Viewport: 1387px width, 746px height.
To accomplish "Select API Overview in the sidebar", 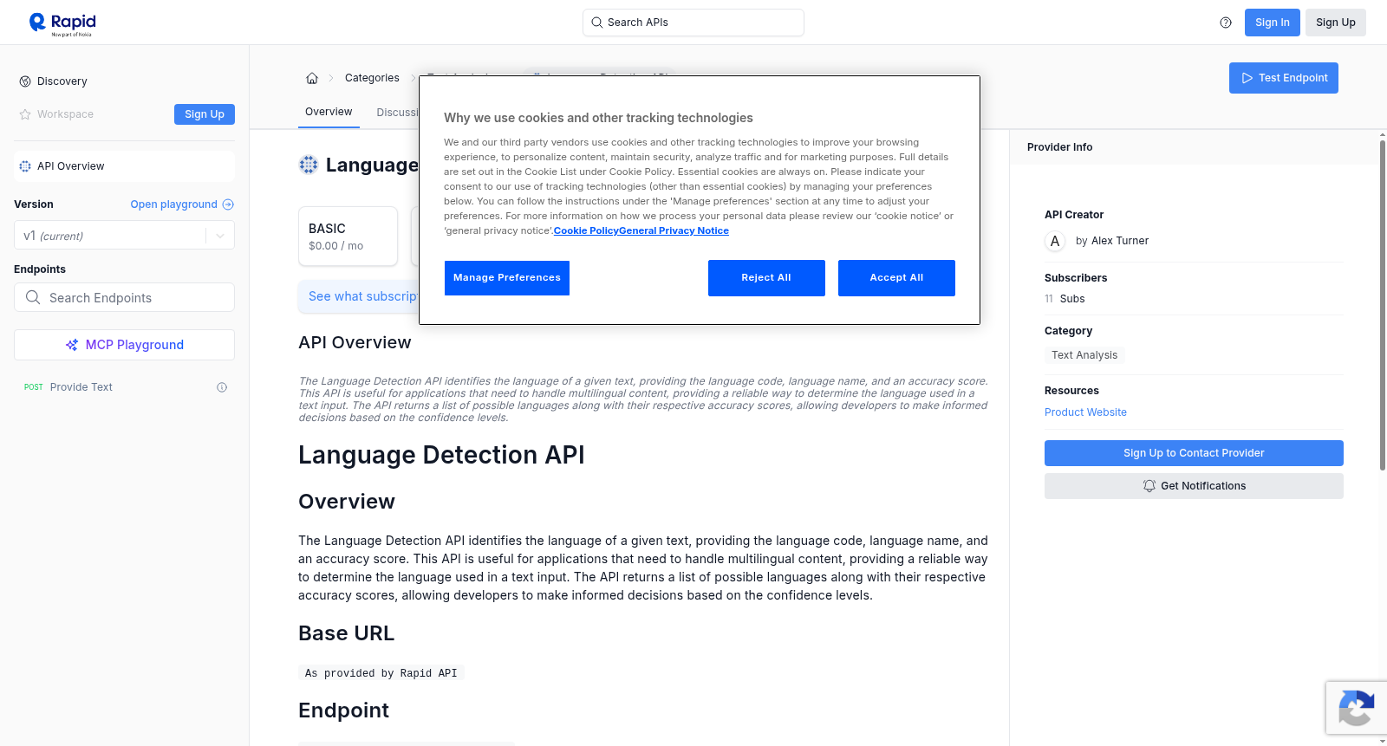I will click(124, 166).
